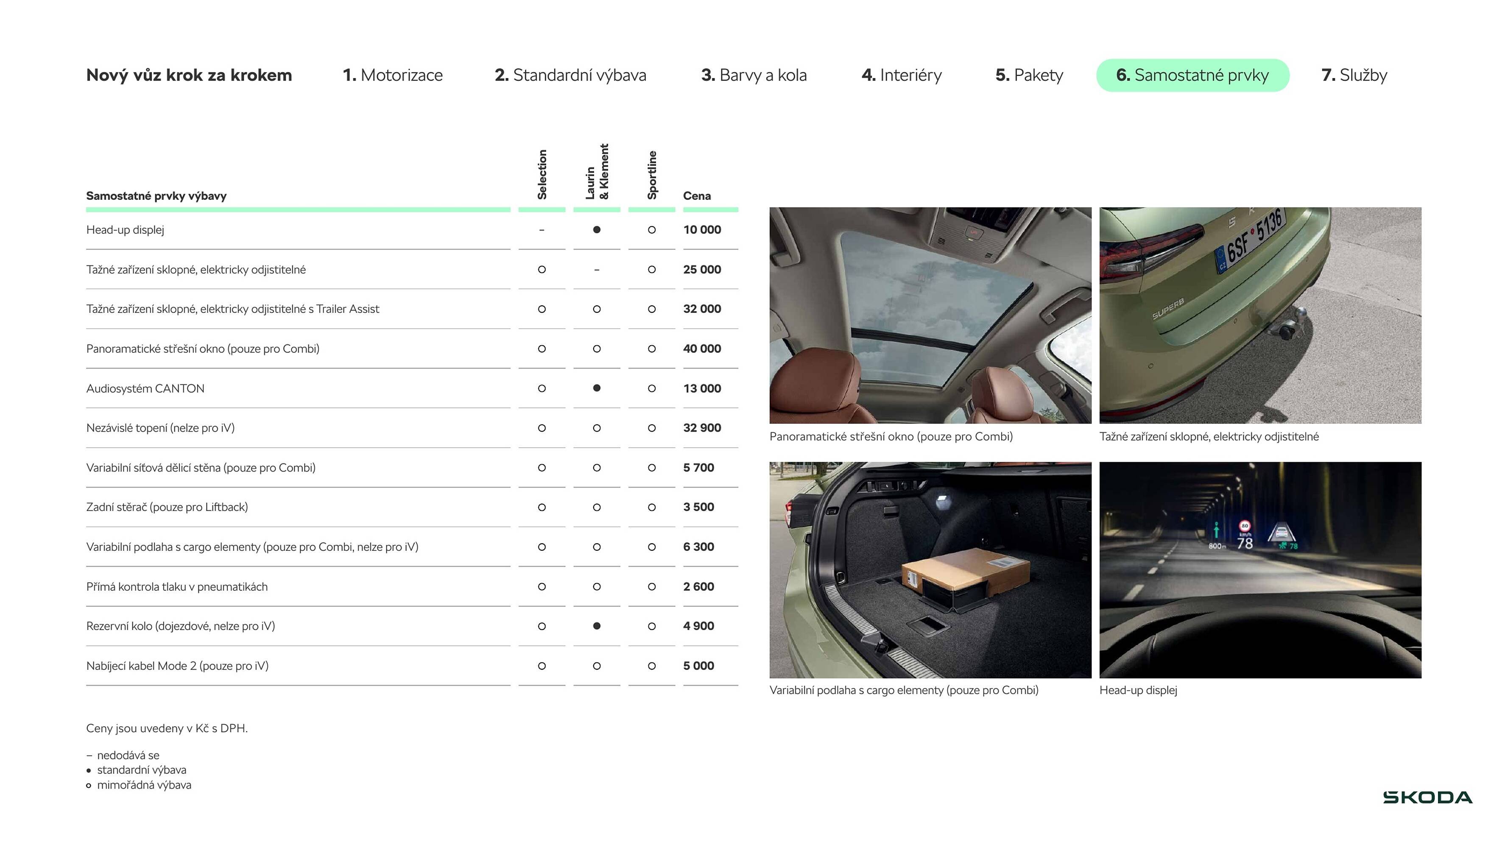Click the 40 000 price for panoramic roof

(x=702, y=349)
